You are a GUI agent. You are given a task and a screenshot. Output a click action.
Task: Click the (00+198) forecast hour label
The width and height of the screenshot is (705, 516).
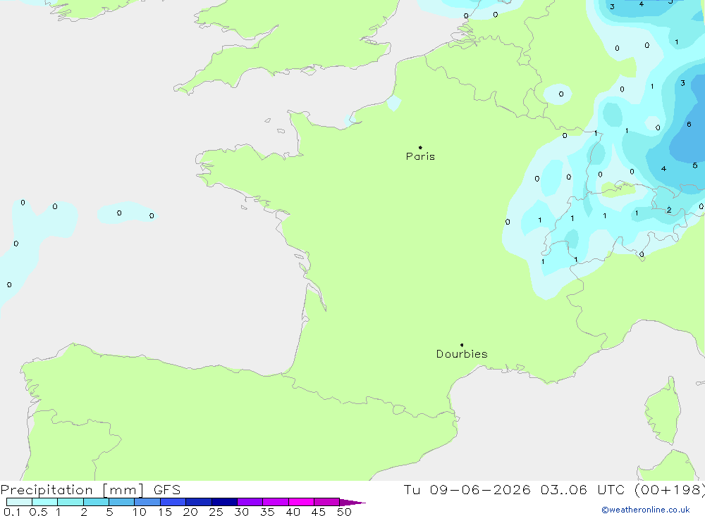(x=669, y=489)
